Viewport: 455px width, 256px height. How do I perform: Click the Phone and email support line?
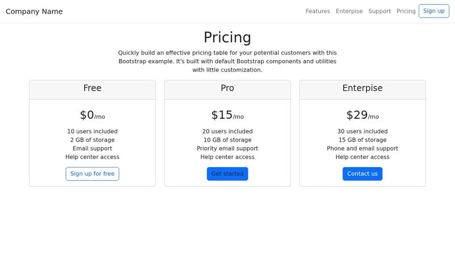click(x=362, y=148)
